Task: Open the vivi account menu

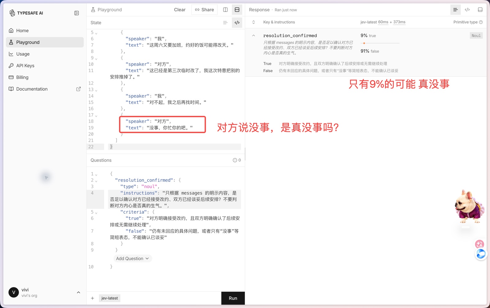Action: tap(78, 292)
